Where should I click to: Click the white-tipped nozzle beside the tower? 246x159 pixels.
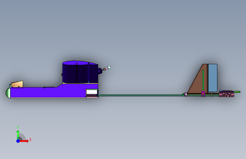[109, 68]
